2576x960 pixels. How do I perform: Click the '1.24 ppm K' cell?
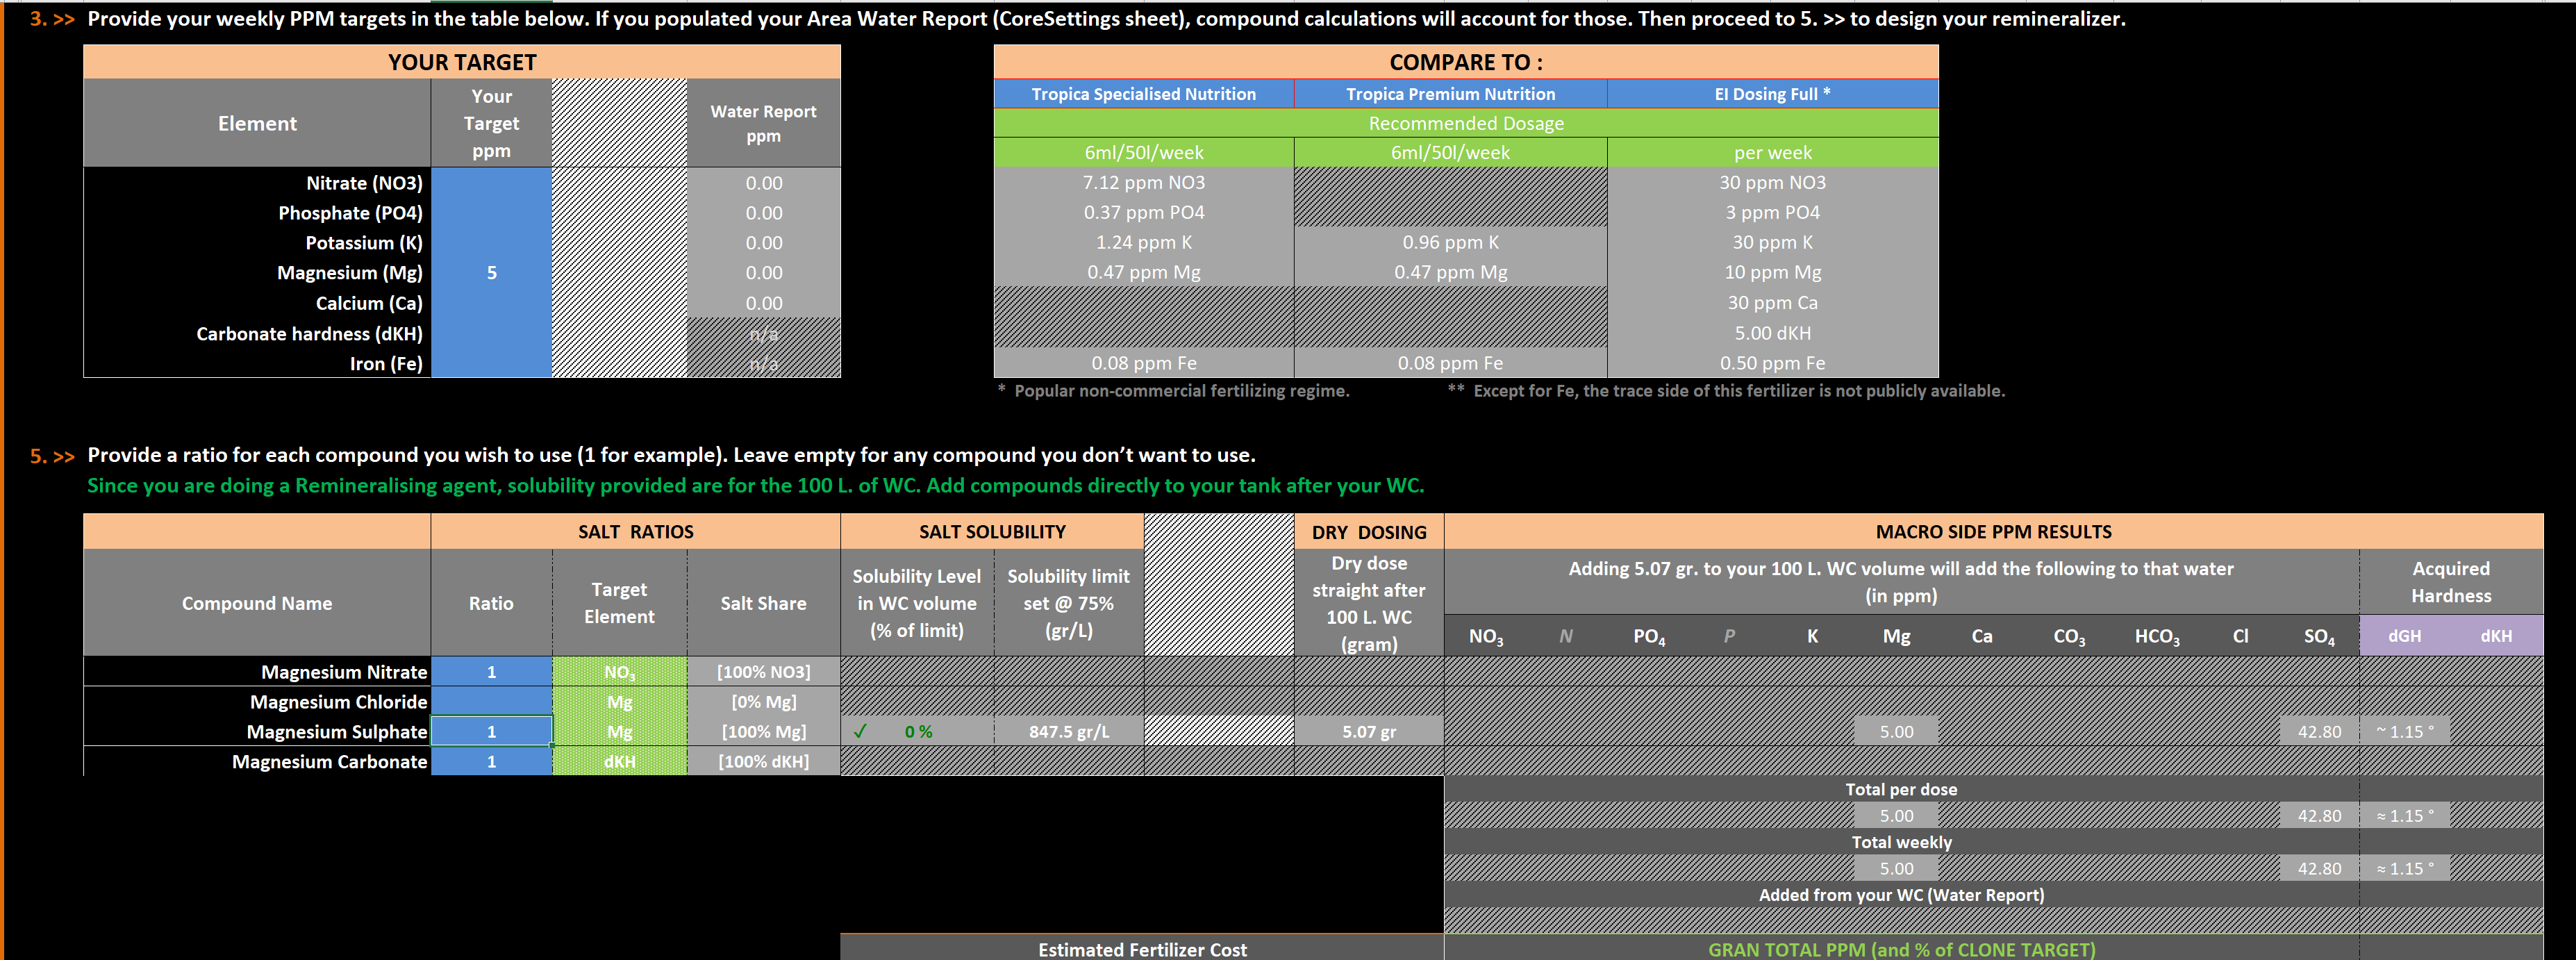(1143, 243)
